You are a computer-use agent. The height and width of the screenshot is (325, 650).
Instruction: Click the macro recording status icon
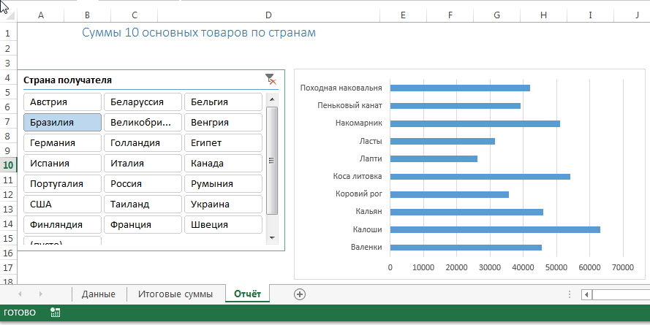click(55, 313)
